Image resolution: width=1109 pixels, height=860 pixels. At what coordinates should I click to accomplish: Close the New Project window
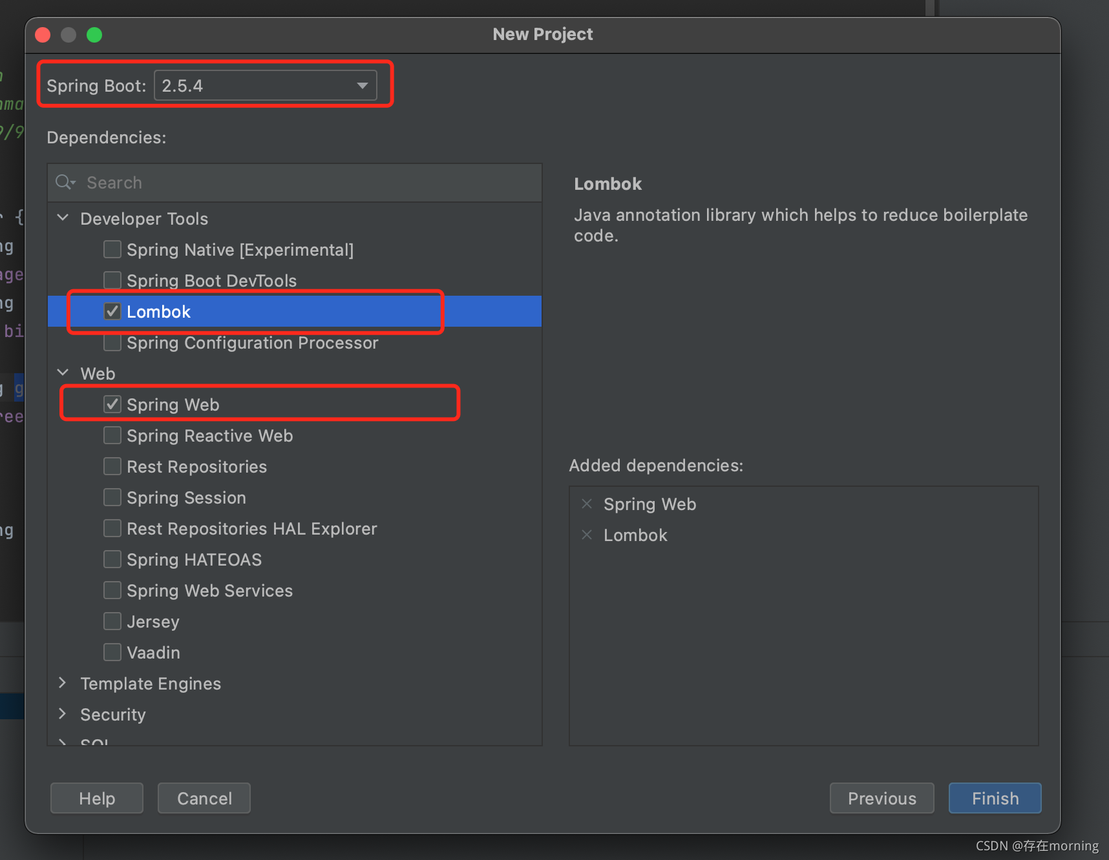pyautogui.click(x=43, y=35)
